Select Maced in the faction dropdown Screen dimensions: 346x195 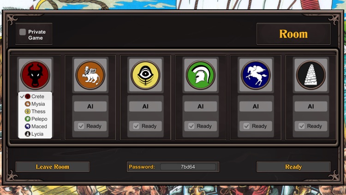(35, 127)
